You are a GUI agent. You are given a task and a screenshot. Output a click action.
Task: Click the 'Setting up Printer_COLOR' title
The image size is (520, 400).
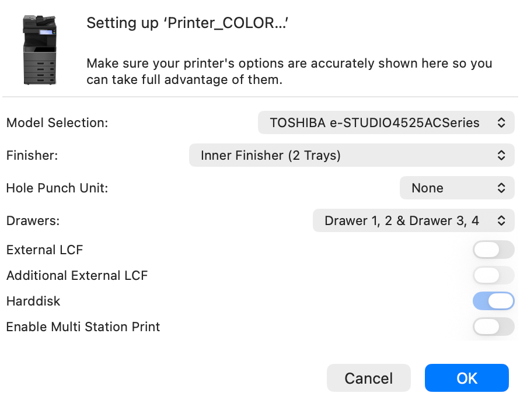189,23
